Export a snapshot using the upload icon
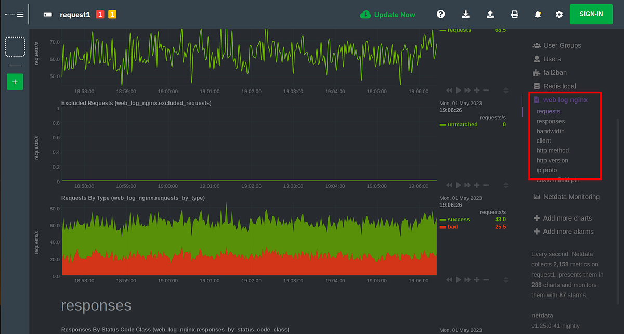The image size is (624, 334). tap(490, 14)
